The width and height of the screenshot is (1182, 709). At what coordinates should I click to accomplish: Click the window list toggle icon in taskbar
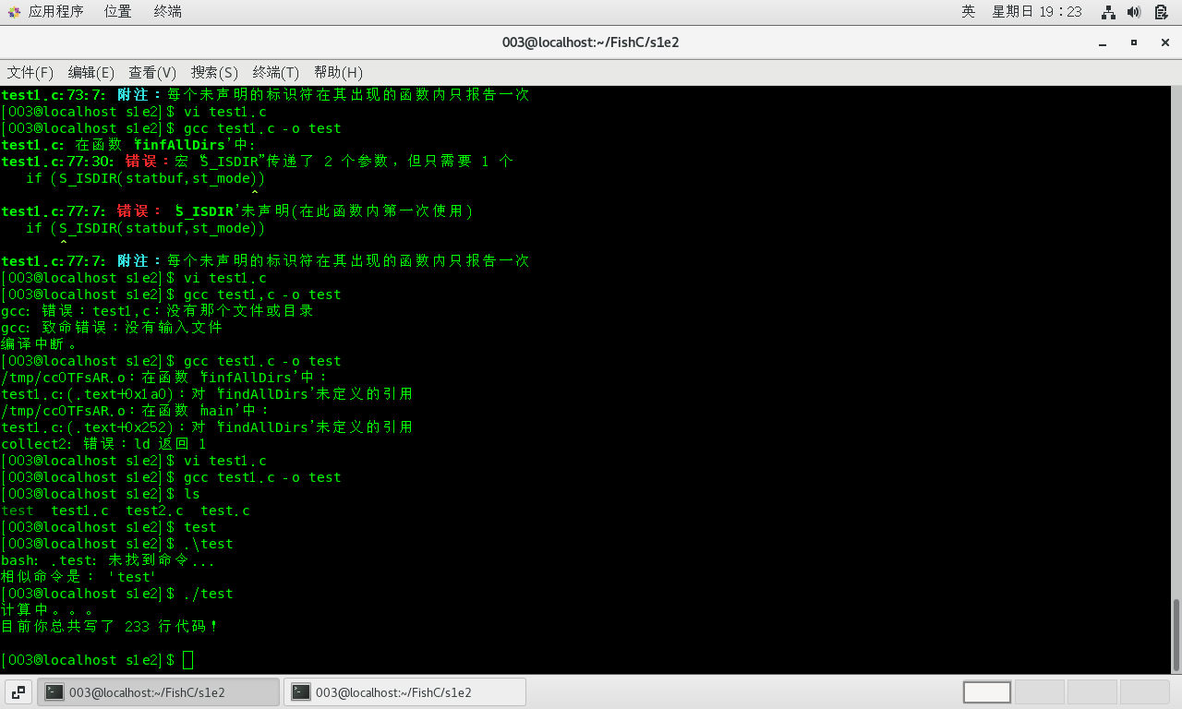click(x=18, y=692)
